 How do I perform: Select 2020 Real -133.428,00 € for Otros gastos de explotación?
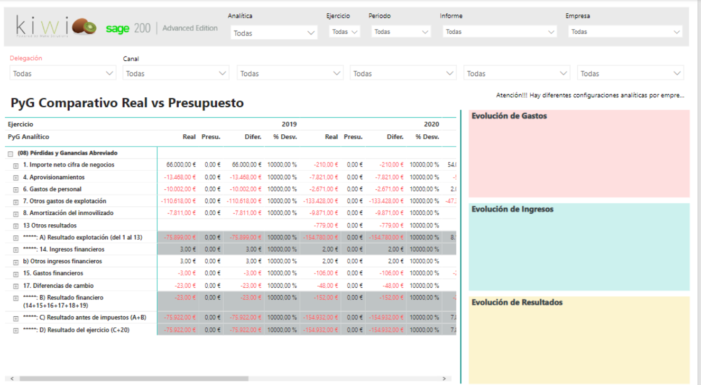[321, 201]
